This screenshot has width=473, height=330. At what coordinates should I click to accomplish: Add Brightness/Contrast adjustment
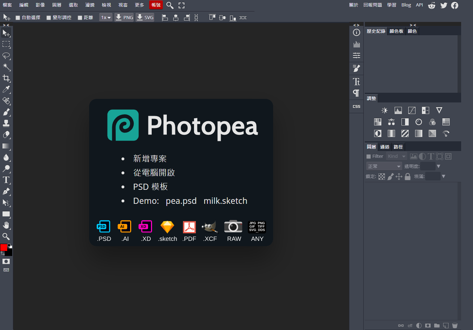click(x=385, y=110)
